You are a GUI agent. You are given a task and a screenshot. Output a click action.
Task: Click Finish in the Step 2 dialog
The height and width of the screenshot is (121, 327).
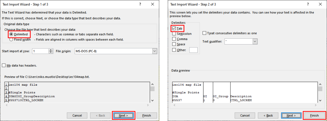pyautogui.click(x=314, y=116)
